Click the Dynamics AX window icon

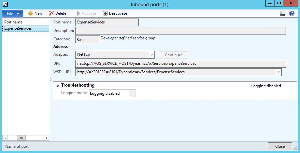coord(5,4)
